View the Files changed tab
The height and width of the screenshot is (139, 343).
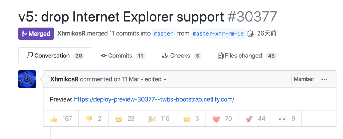(247, 56)
